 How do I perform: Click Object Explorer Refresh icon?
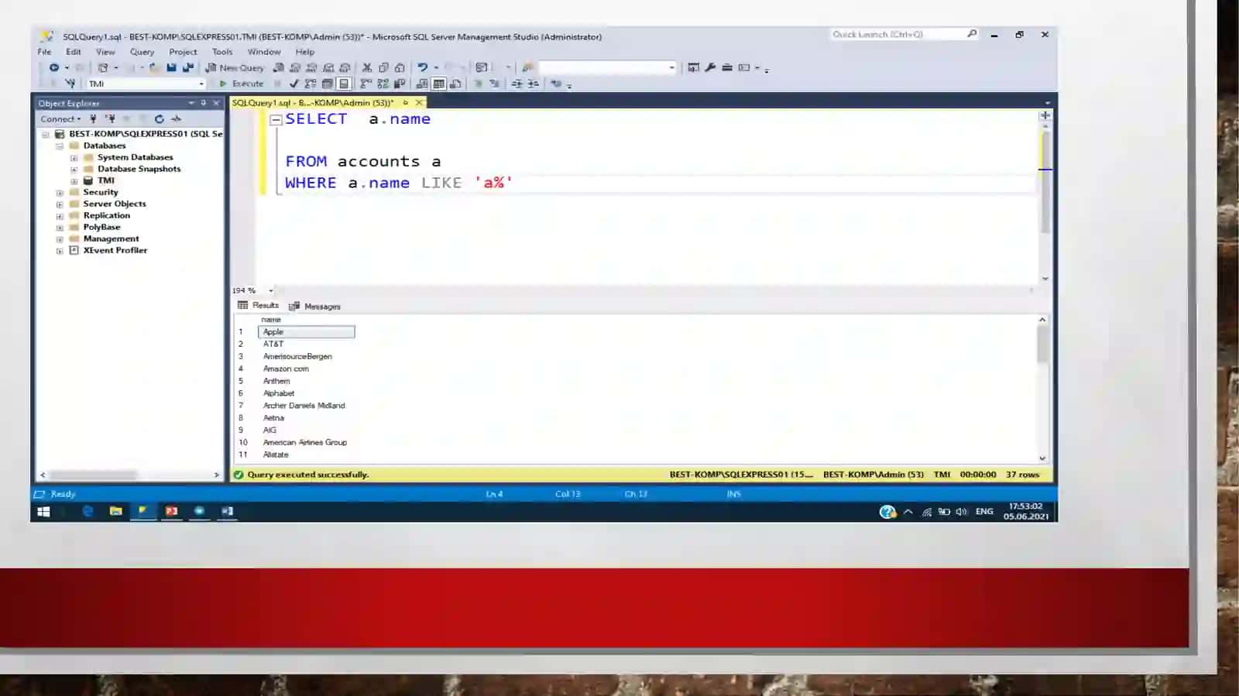159,119
